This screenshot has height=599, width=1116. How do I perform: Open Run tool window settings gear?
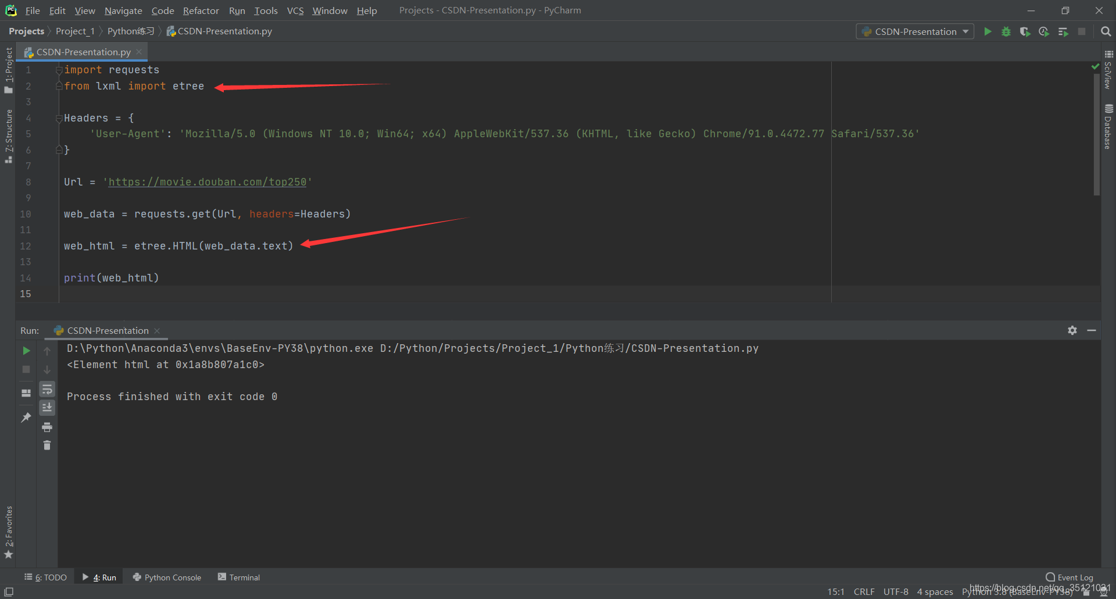1072,330
